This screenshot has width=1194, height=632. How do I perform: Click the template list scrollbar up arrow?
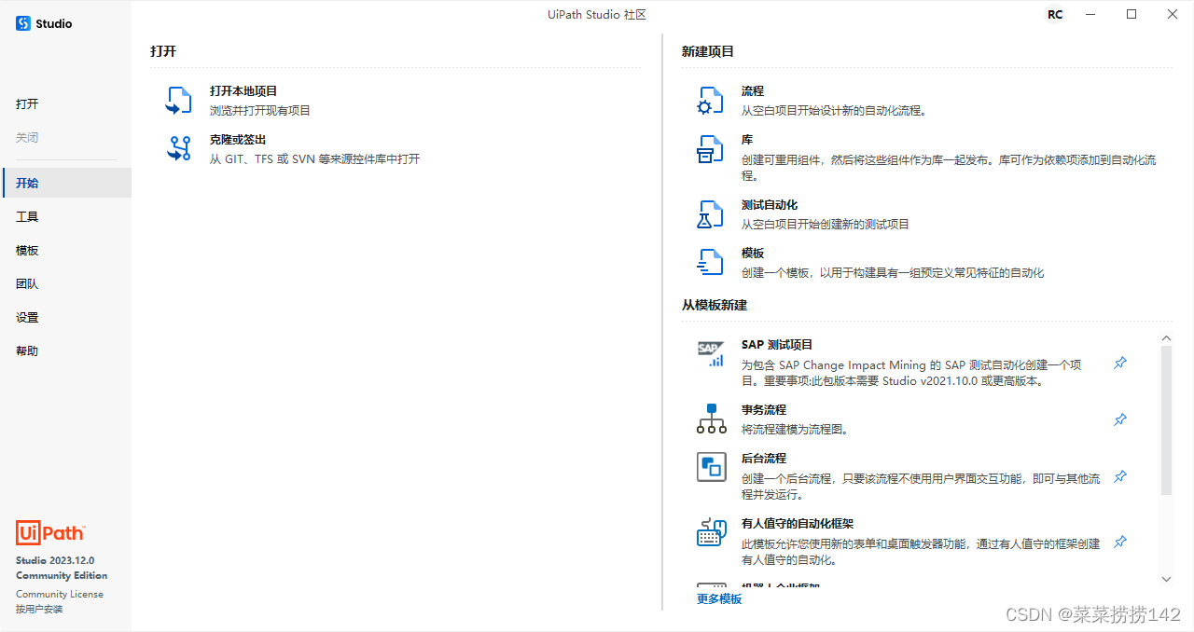[x=1166, y=338]
